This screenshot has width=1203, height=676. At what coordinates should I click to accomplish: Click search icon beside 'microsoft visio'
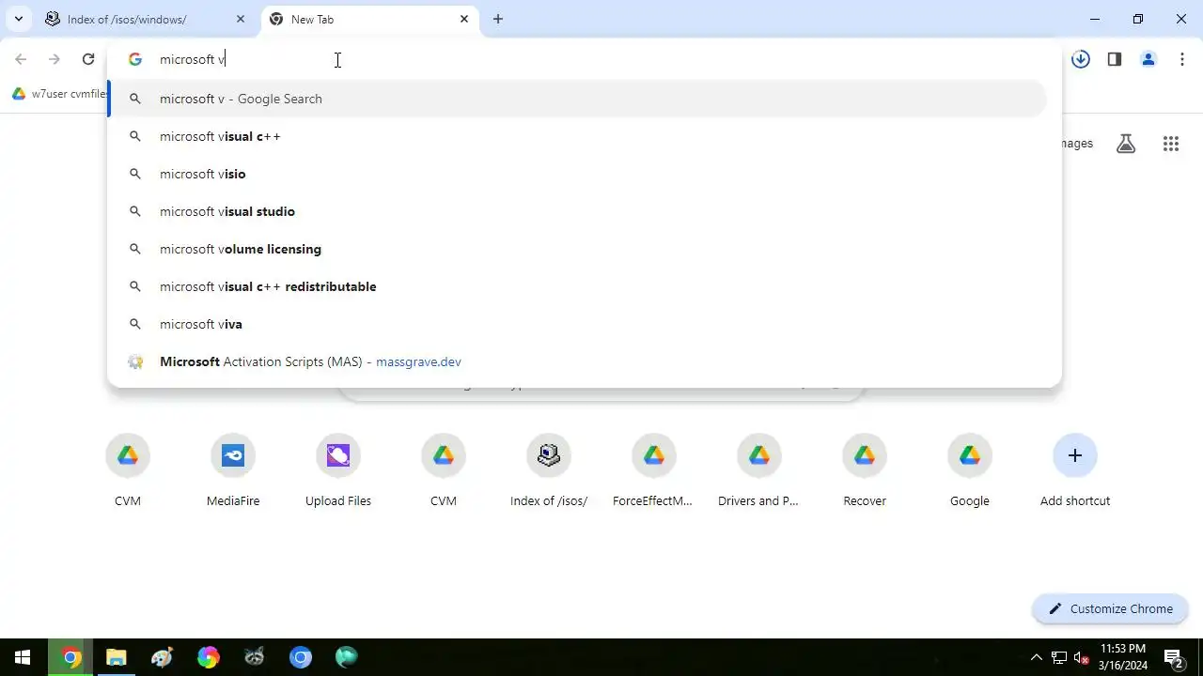pyautogui.click(x=135, y=174)
